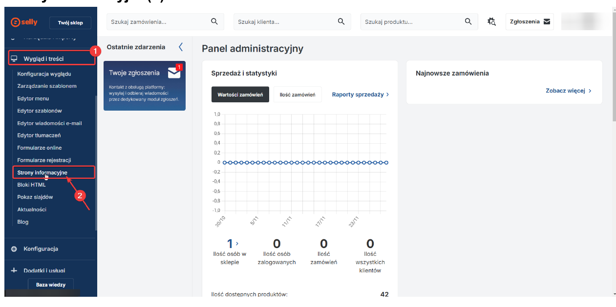
Task: Click the magnifier in product search field
Action: pyautogui.click(x=468, y=21)
